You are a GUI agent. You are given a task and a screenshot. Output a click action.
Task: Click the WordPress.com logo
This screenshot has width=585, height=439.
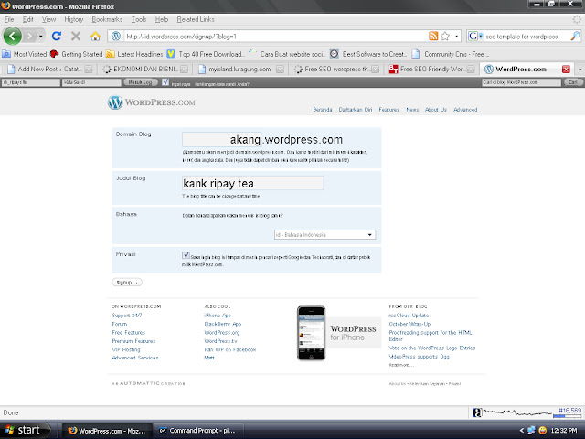click(x=152, y=102)
